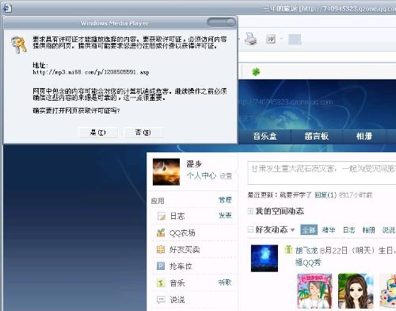Open the QQ农场 app link

point(182,233)
